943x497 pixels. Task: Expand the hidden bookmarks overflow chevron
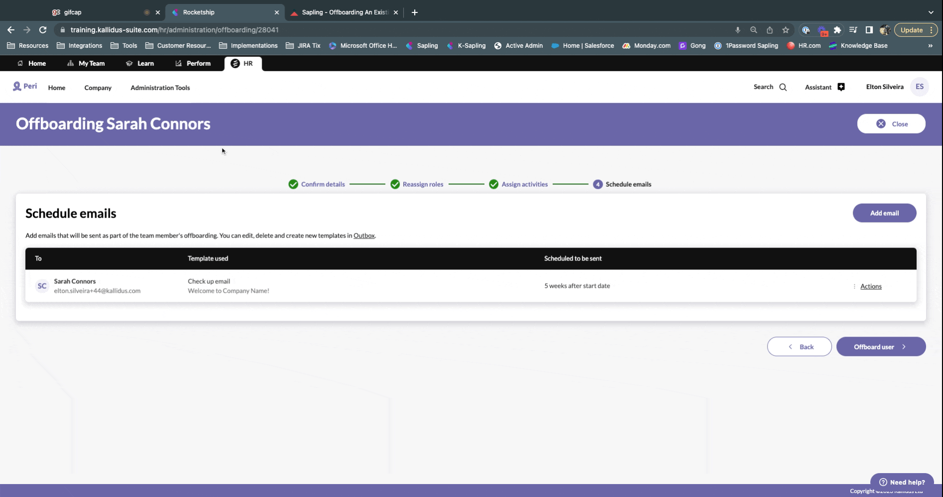930,46
